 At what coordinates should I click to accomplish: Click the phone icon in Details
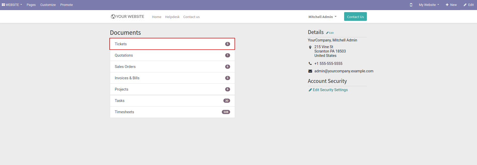click(310, 64)
